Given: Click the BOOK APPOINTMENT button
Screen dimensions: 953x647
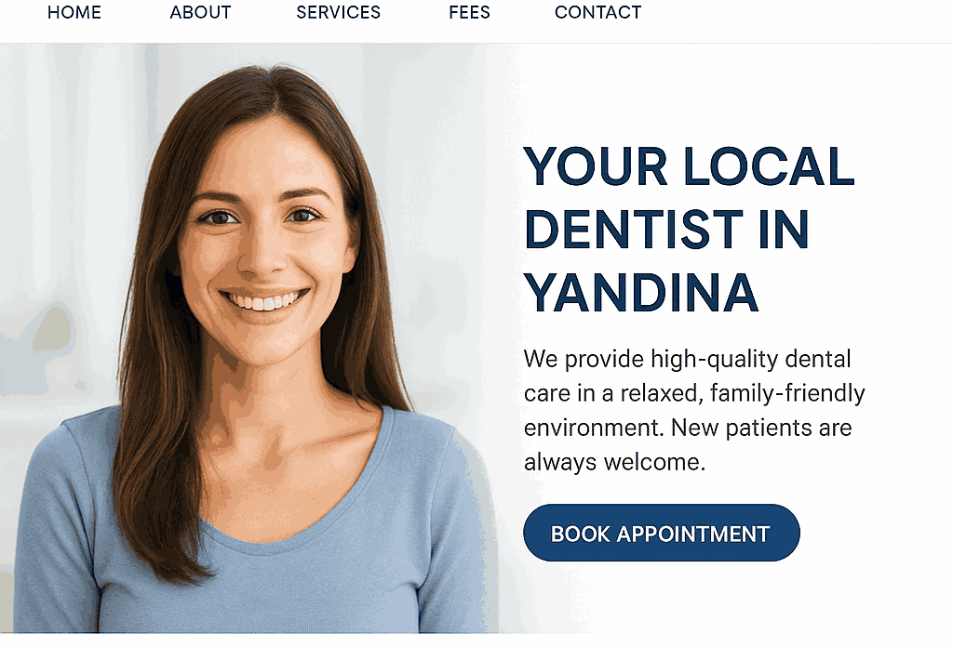Looking at the screenshot, I should [662, 533].
